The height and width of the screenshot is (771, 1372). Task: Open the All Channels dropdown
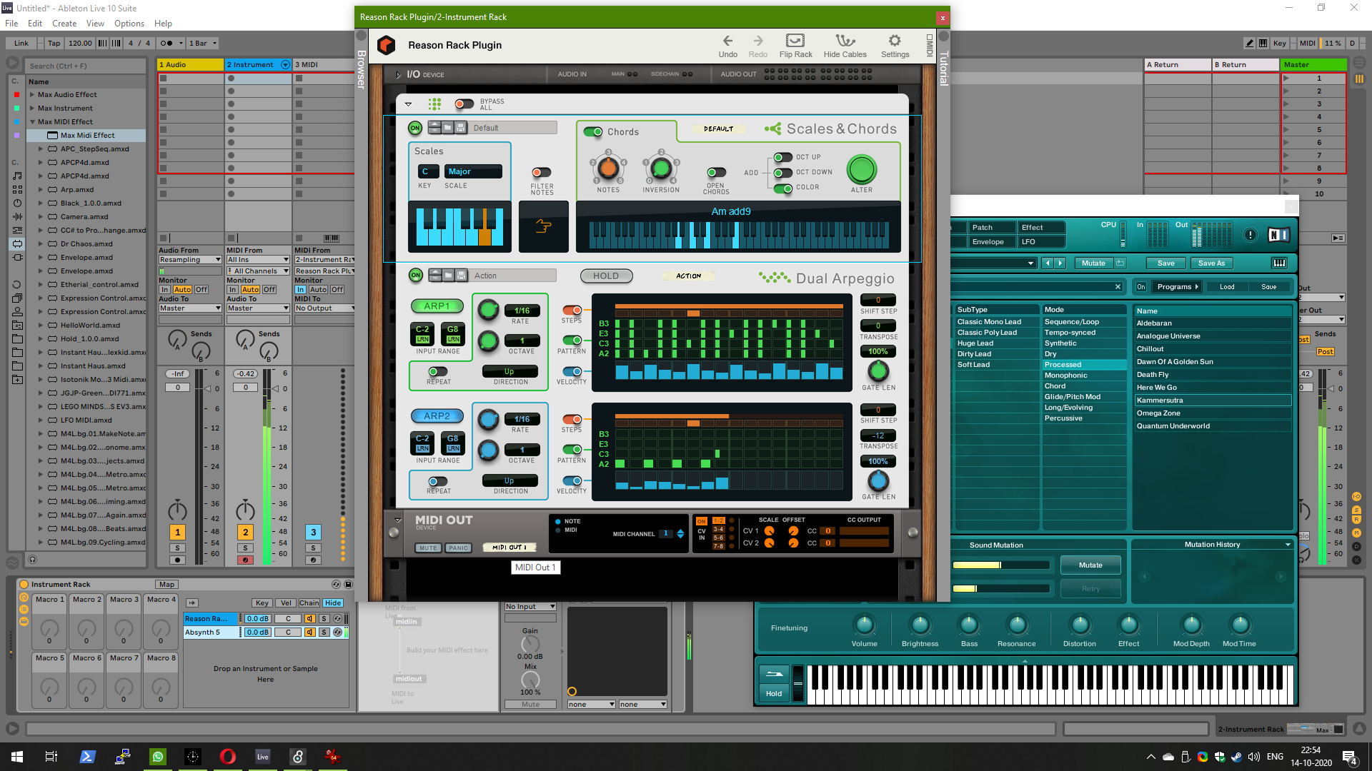point(258,271)
